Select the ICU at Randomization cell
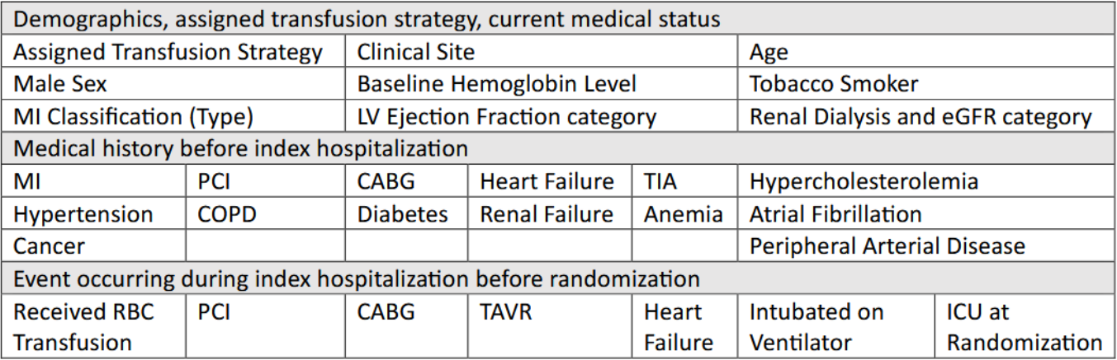 (1025, 326)
